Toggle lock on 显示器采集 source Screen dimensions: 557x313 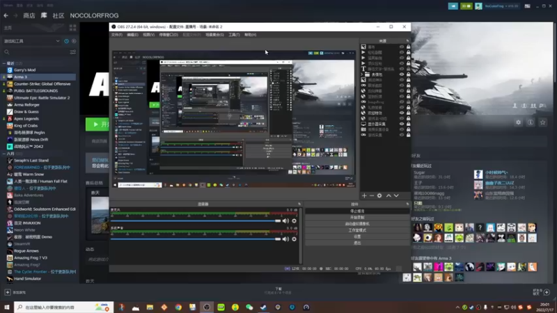(x=408, y=124)
